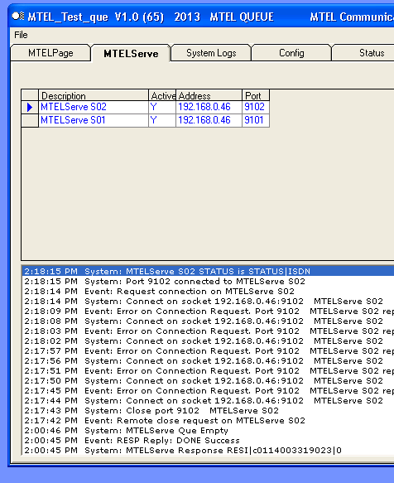Select log line 2:00:45 PM MTELServe Response RESI

[209, 451]
